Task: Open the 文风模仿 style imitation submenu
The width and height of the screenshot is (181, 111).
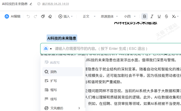Action: pos(62,108)
